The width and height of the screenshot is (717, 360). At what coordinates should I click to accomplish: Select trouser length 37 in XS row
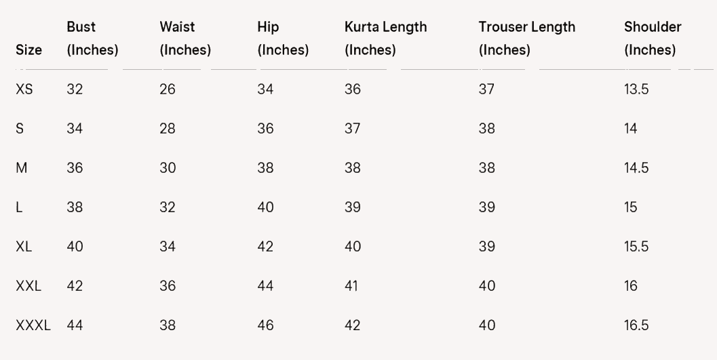(x=486, y=89)
